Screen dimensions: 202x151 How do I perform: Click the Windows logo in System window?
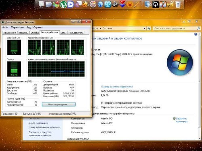180,62
